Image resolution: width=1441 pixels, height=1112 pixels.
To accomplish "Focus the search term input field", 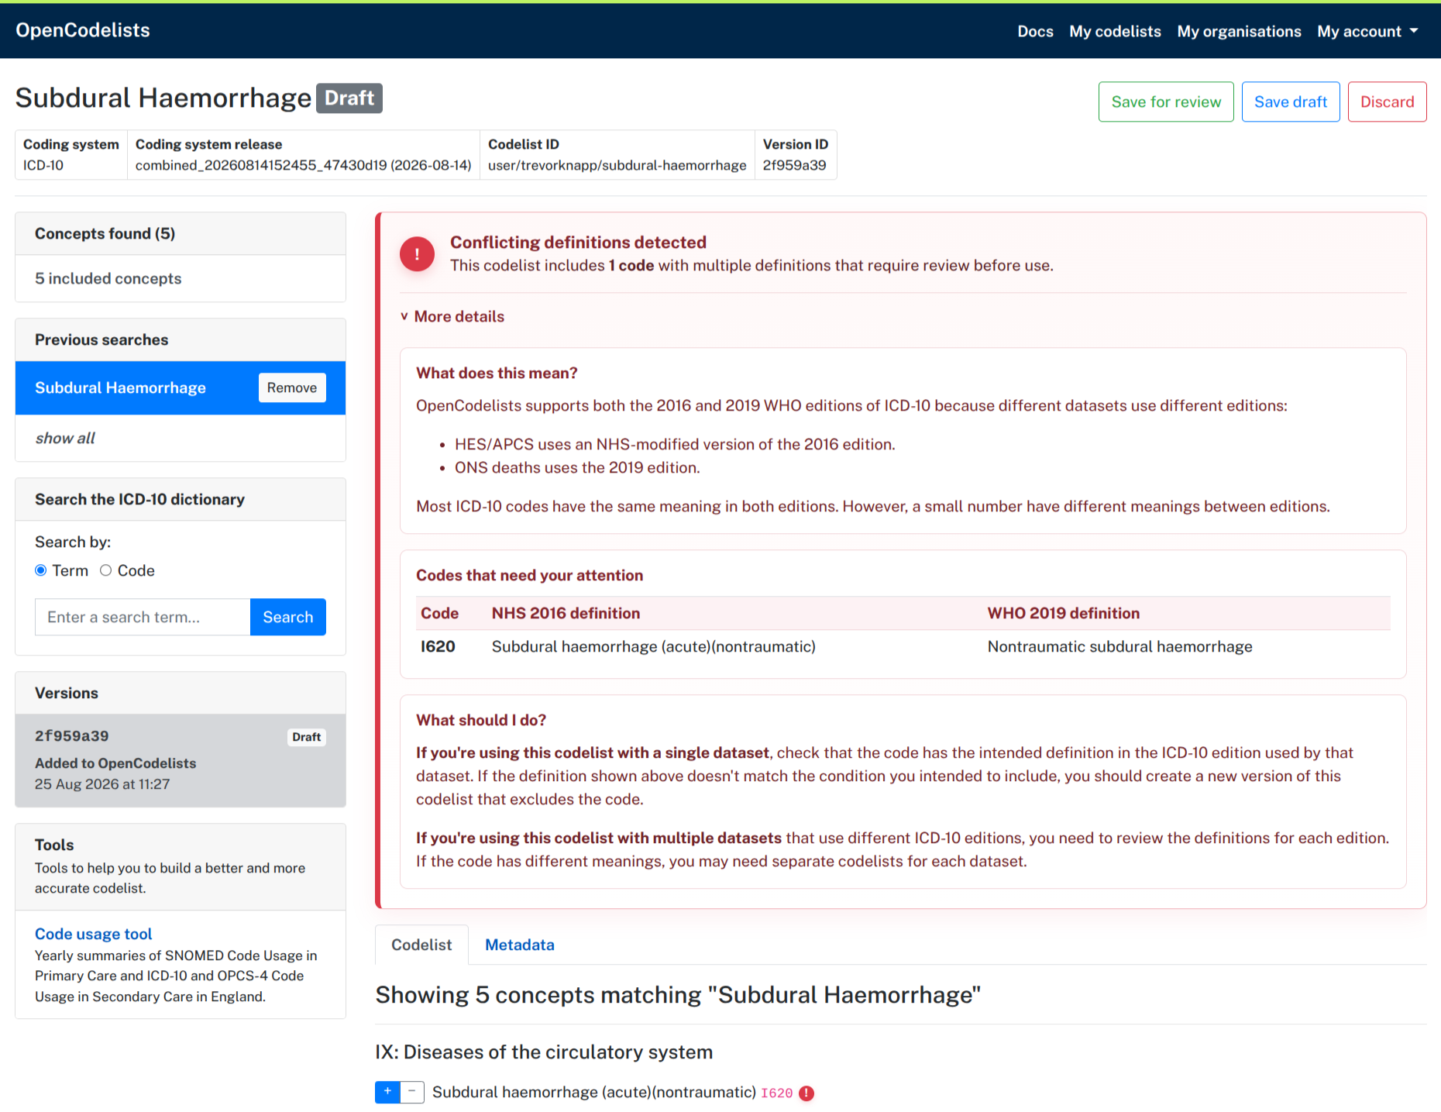I will [143, 617].
